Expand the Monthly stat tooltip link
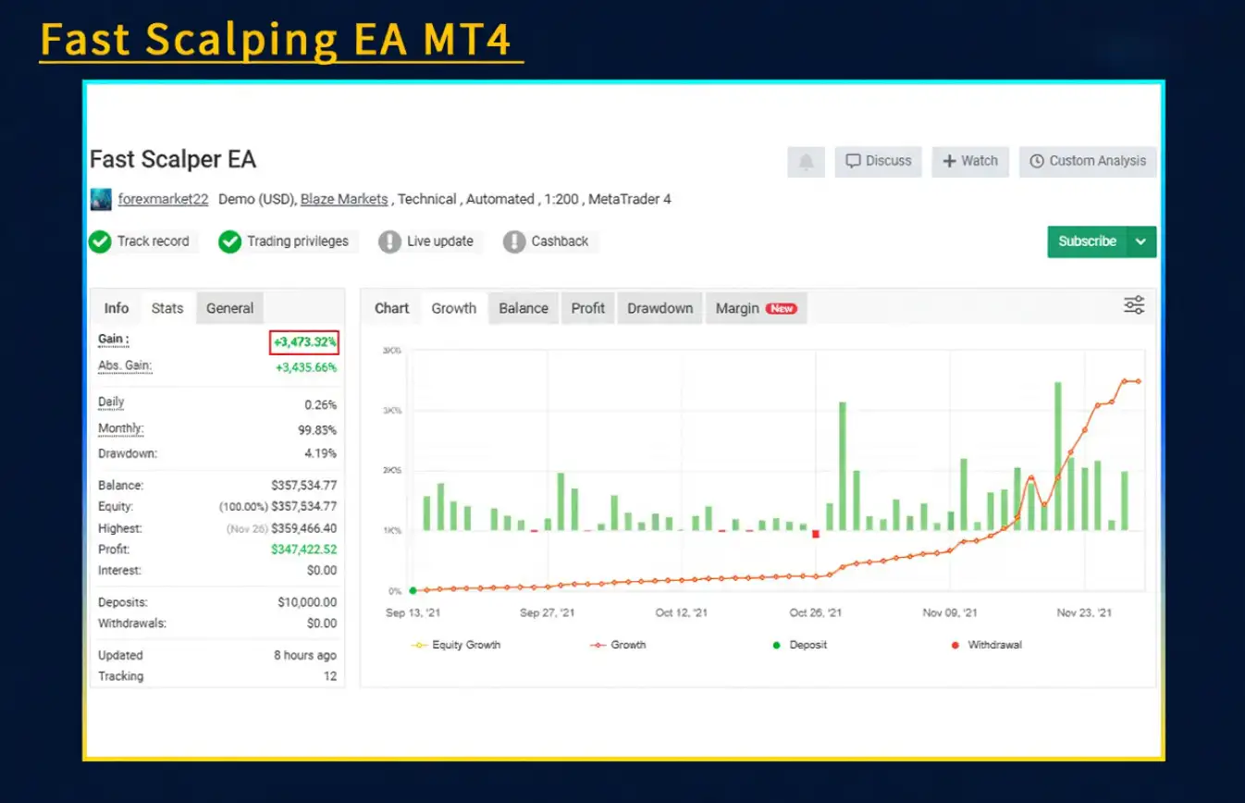 pyautogui.click(x=120, y=427)
